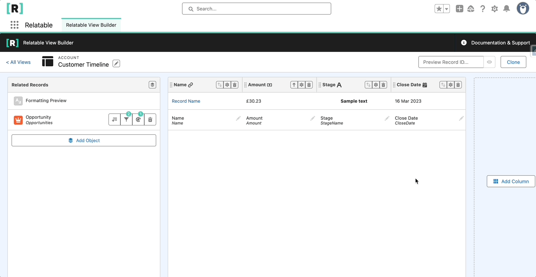Click the 16 Mar 2023 sample date
Screen dimensions: 536x277
(408, 101)
